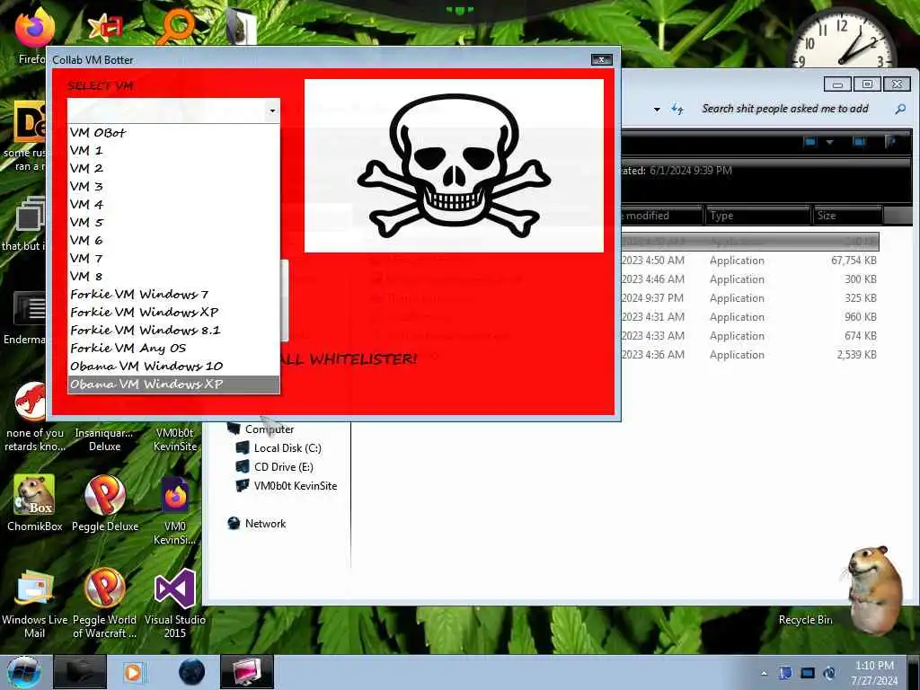Select Forkie VM Windows XP
This screenshot has height=690, width=920.
(173, 312)
